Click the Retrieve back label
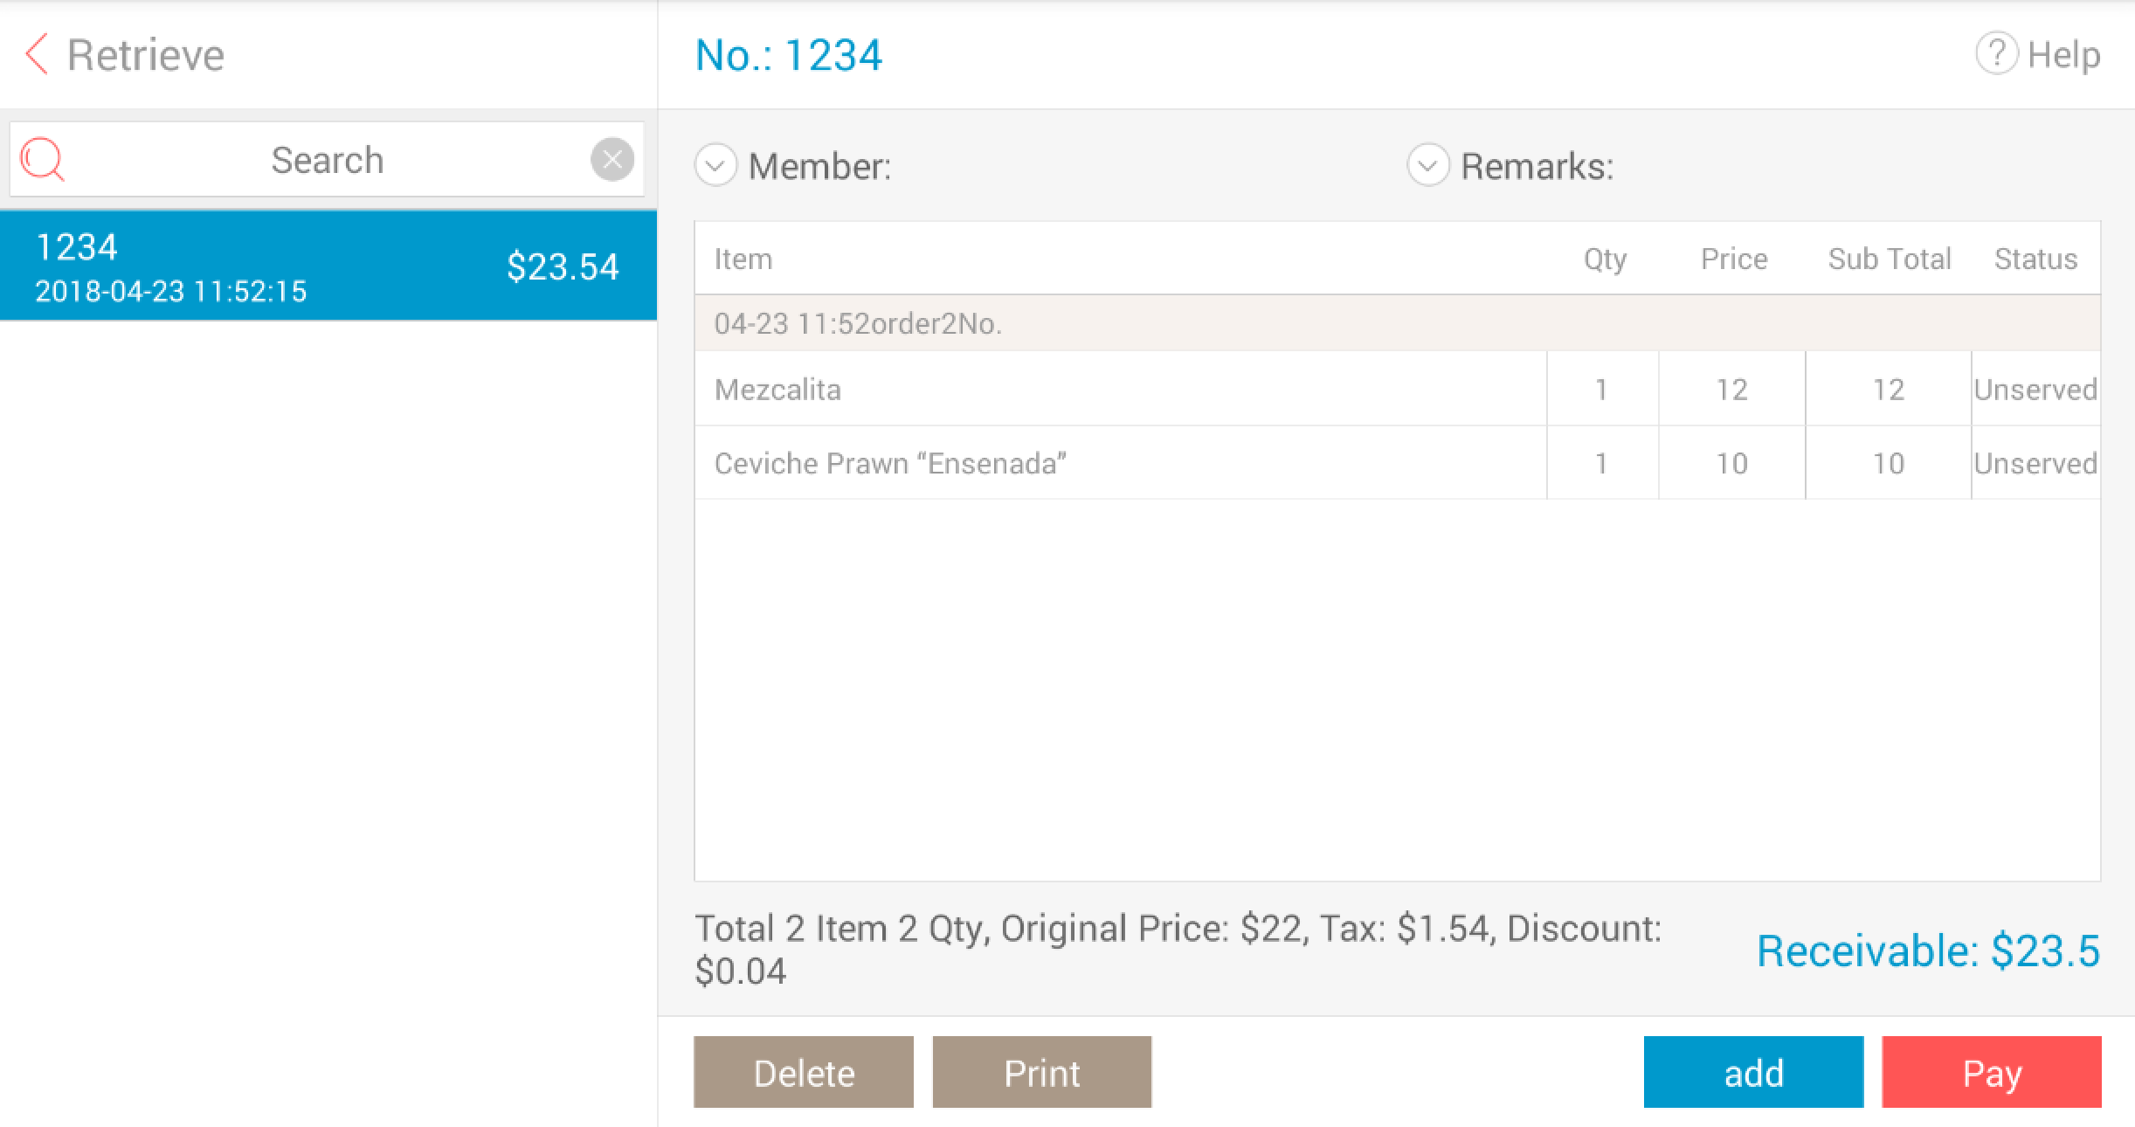The height and width of the screenshot is (1127, 2135). pyautogui.click(x=146, y=54)
